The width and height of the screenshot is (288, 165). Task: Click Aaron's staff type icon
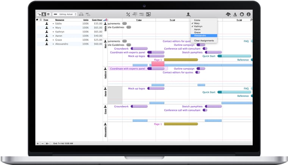tap(47, 36)
